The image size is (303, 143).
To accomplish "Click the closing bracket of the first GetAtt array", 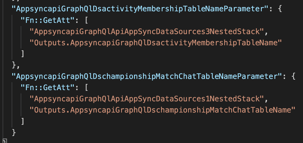I will click(x=22, y=54).
